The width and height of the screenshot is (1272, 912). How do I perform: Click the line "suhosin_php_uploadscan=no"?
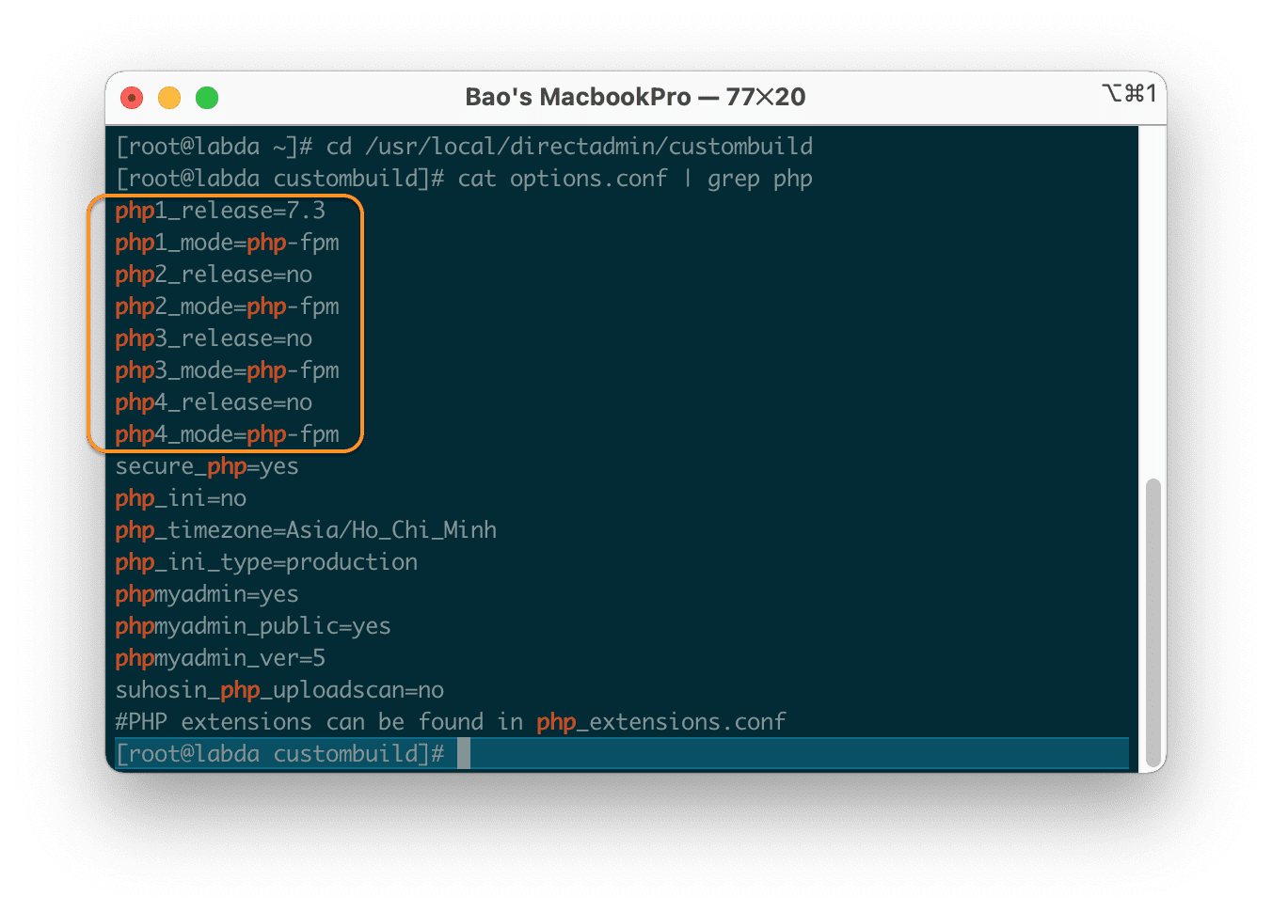point(279,691)
